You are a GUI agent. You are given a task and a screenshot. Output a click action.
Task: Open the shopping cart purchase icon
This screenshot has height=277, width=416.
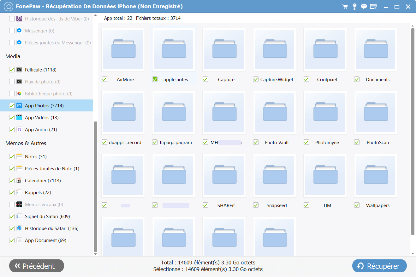[345, 7]
